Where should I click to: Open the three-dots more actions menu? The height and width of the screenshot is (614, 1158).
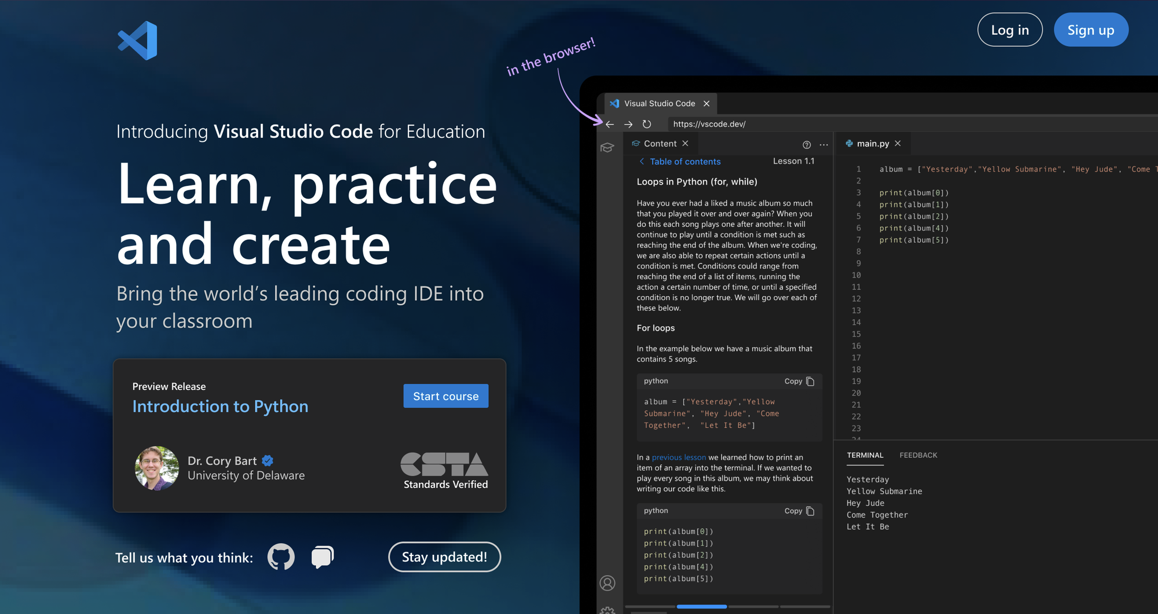pyautogui.click(x=824, y=145)
